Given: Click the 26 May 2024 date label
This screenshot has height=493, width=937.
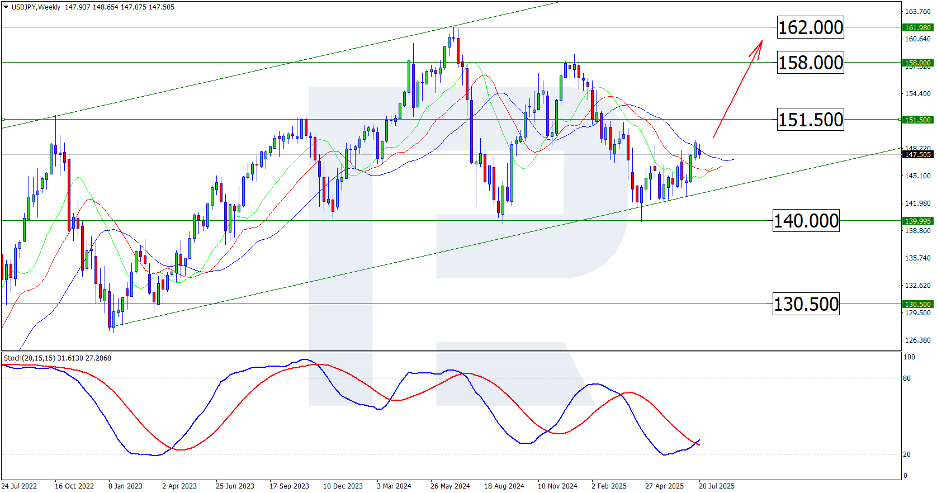Looking at the screenshot, I should coord(450,486).
